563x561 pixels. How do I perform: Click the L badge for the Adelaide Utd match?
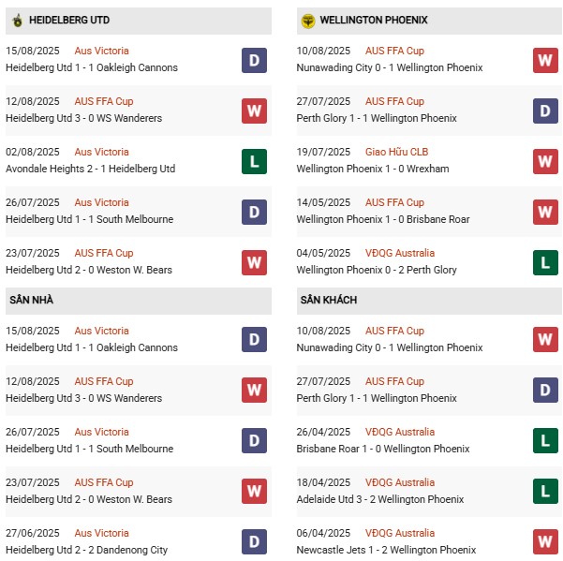click(546, 492)
